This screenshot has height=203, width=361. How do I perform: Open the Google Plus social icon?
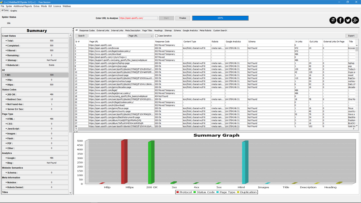pyautogui.click(x=355, y=20)
